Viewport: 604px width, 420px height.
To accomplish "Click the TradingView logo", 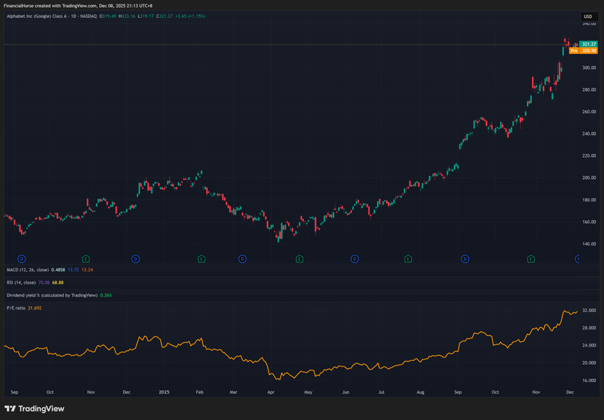I will tap(35, 408).
